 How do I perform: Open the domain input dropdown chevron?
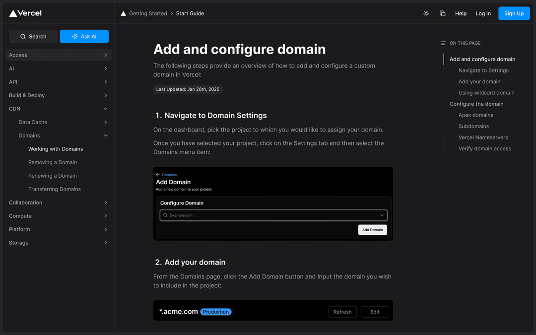pos(382,215)
